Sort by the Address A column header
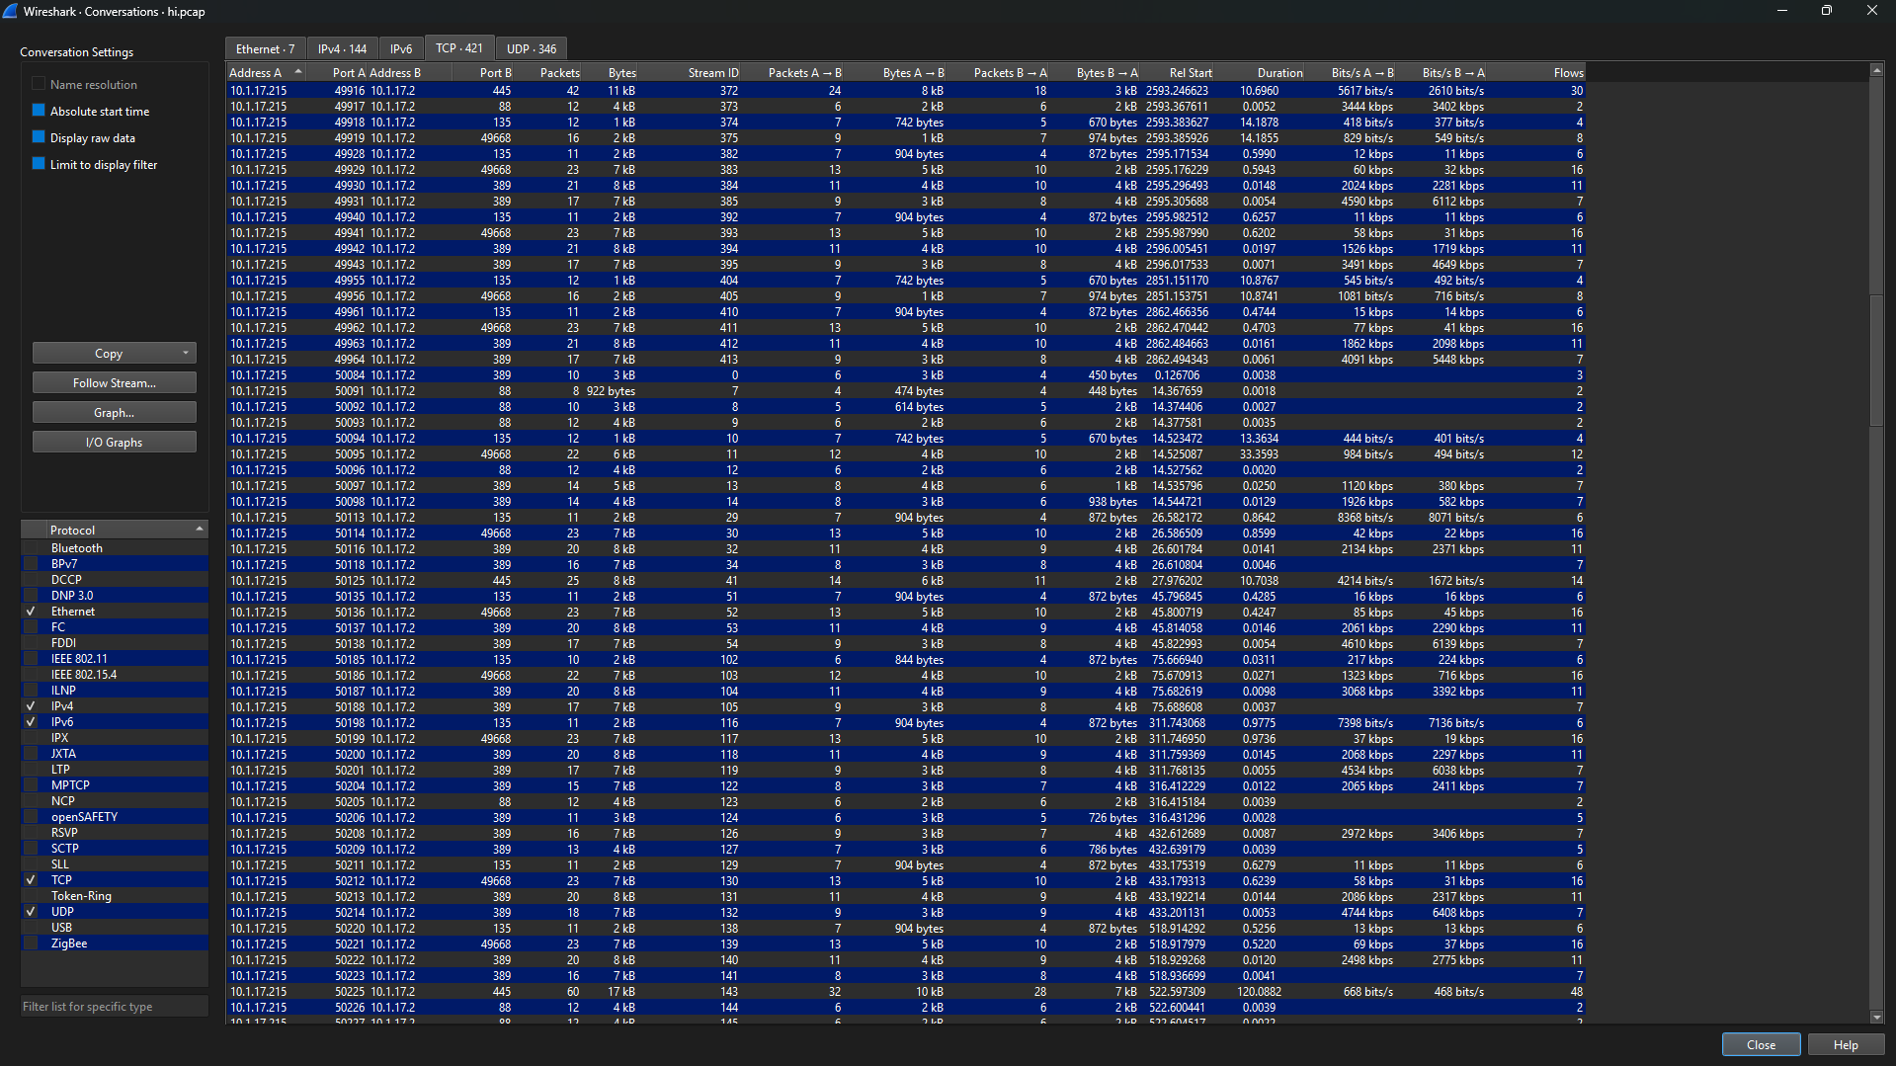 pos(265,72)
